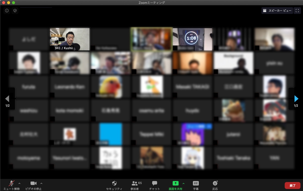Enter full screen mode via corner icon
Screen dimensions: 303x191
[x=297, y=11]
